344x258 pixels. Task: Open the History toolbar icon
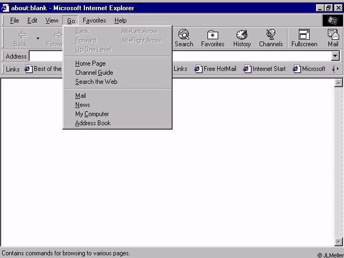(x=242, y=38)
